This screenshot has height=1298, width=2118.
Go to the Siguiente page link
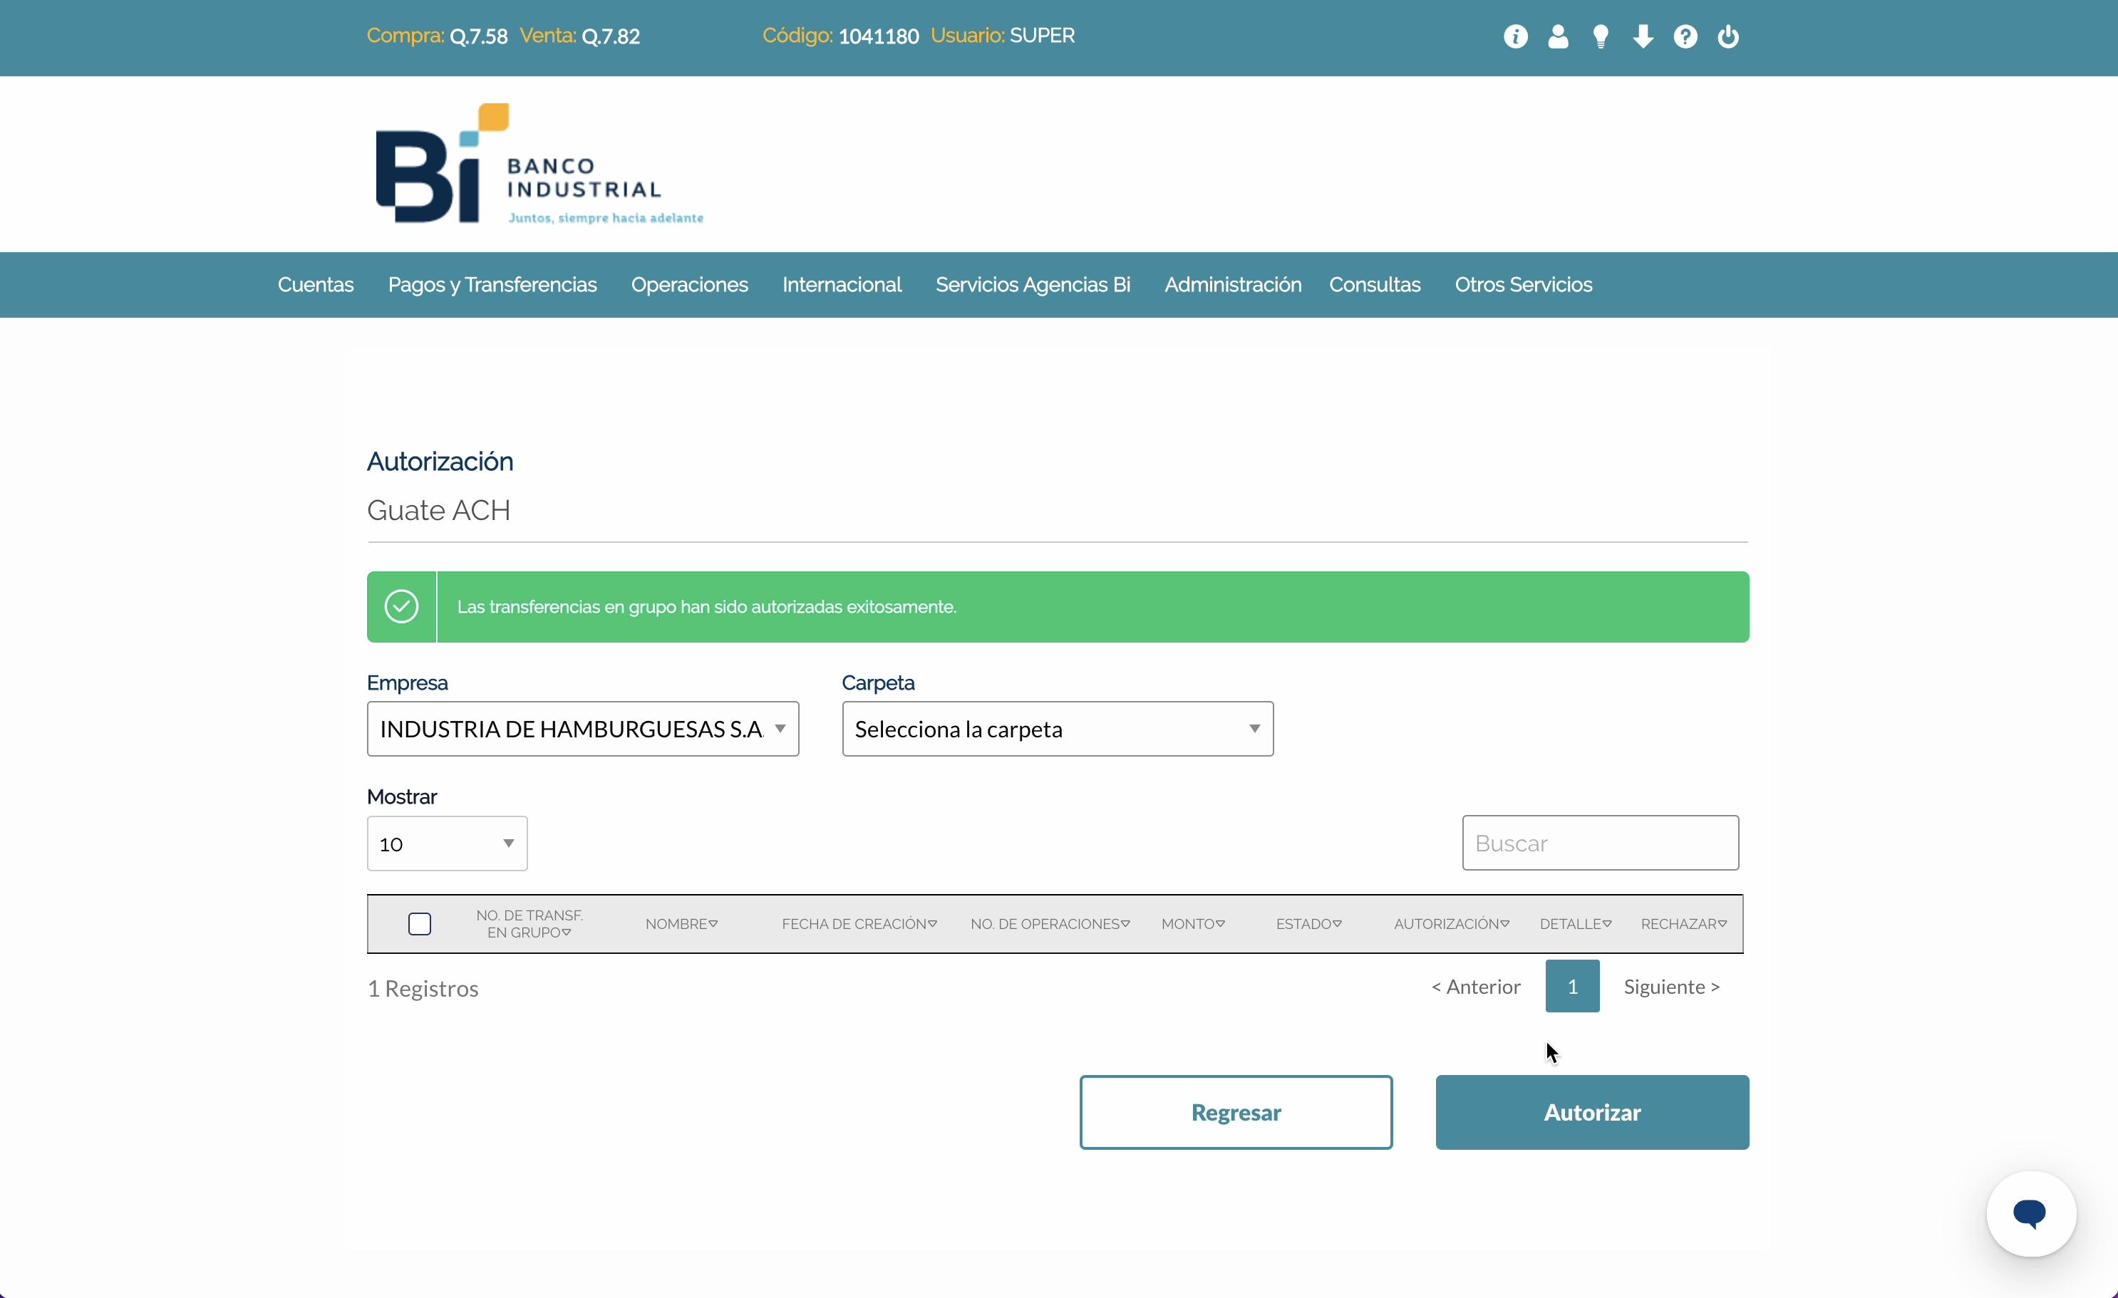coord(1671,987)
